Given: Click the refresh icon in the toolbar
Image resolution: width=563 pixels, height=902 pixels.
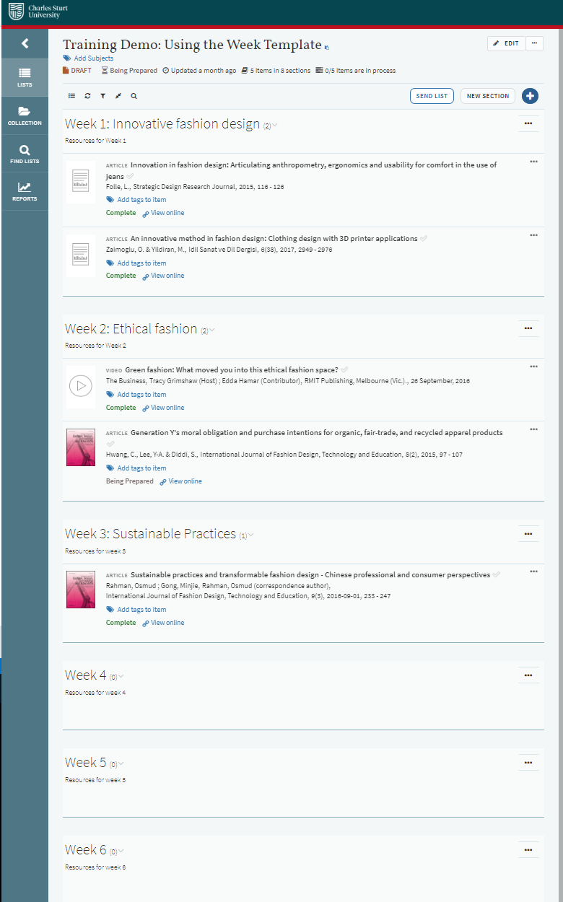Looking at the screenshot, I should pos(87,95).
